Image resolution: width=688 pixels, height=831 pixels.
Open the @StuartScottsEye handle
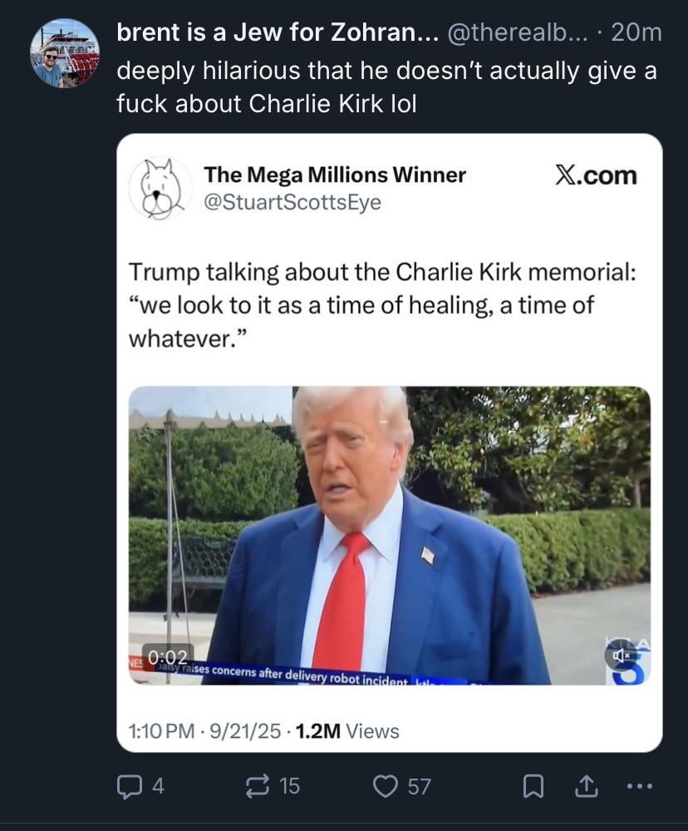coord(292,202)
